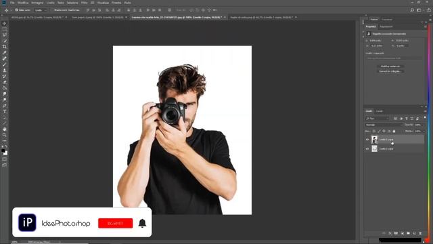This screenshot has height=244, width=433.
Task: Add a layer mask from Layers panel footer
Action: pyautogui.click(x=396, y=233)
